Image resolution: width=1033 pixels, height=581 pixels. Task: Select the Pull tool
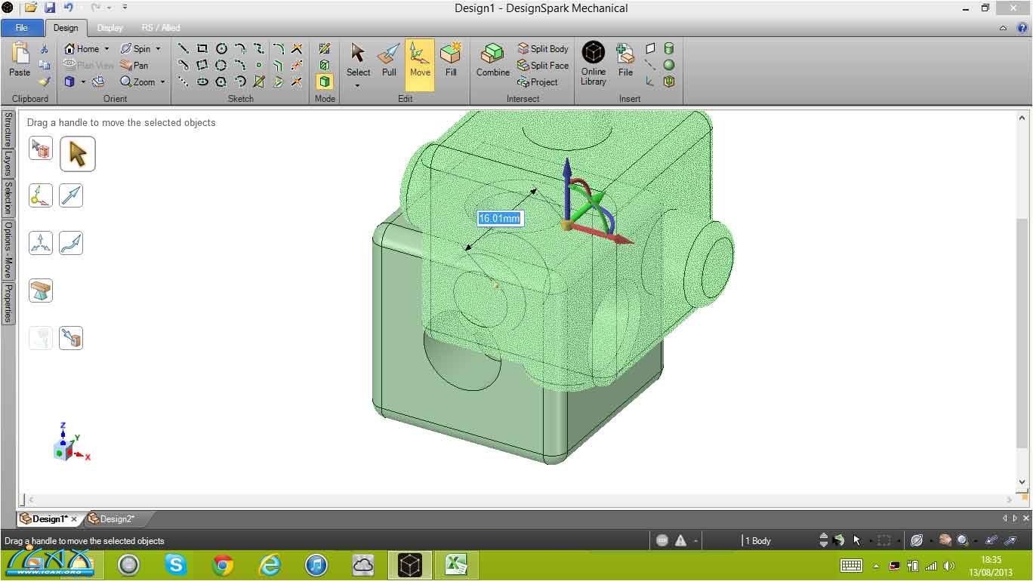pyautogui.click(x=389, y=60)
